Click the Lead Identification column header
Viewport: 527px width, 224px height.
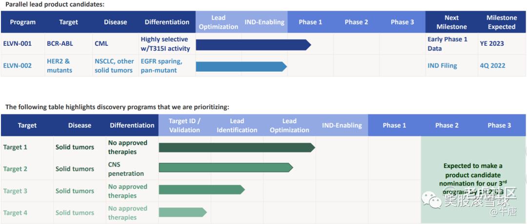tap(237, 126)
